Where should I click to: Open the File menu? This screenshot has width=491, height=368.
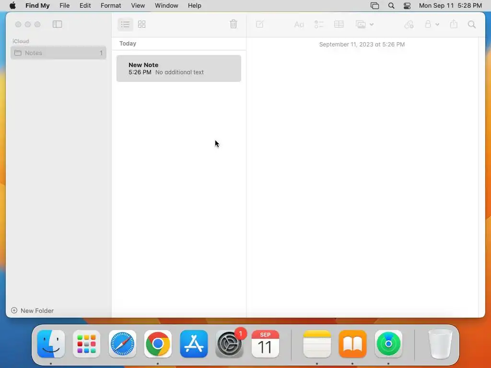coord(65,6)
